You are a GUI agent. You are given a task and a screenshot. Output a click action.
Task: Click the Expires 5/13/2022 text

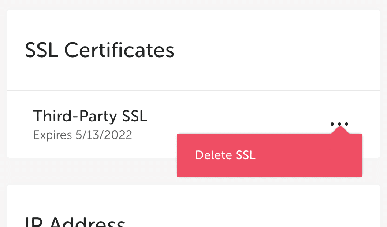pos(82,135)
